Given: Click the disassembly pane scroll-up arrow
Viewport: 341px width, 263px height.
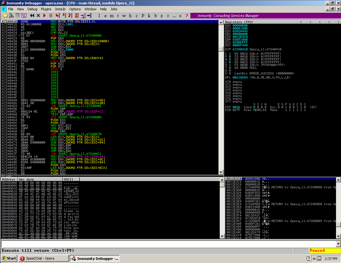Looking at the screenshot, I should (x=221, y=23).
